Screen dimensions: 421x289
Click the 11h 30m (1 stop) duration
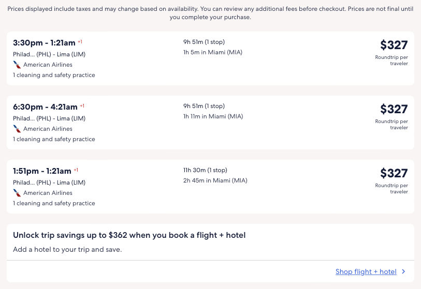[205, 170]
